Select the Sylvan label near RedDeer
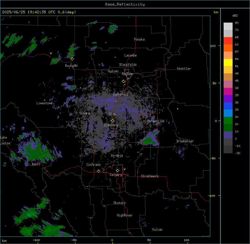Screen dimensions: 250x244 (113, 71)
